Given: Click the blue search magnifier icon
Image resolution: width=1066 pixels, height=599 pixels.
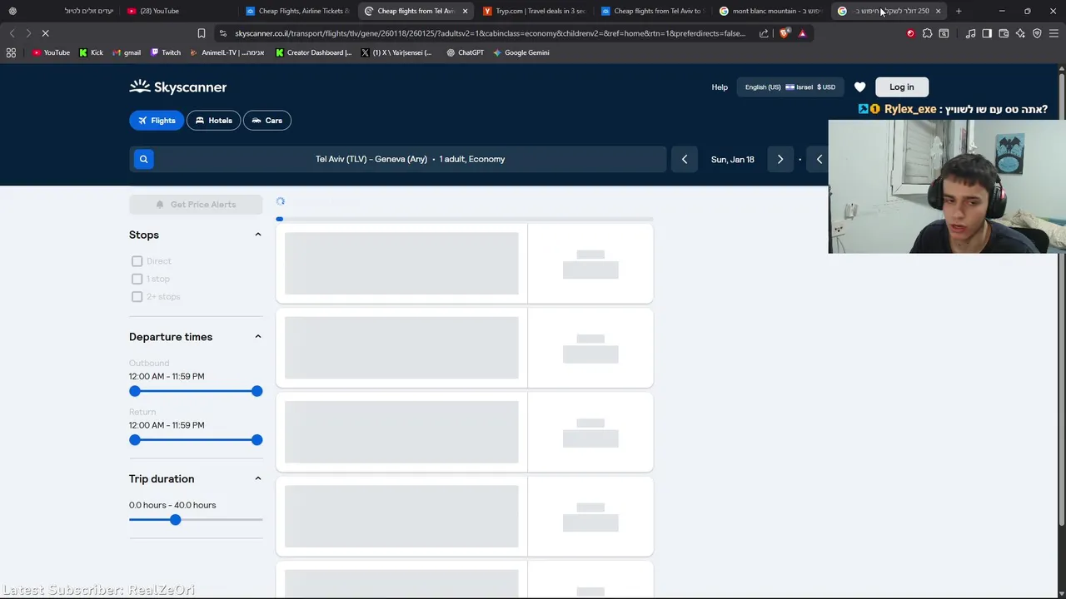Looking at the screenshot, I should click(143, 159).
